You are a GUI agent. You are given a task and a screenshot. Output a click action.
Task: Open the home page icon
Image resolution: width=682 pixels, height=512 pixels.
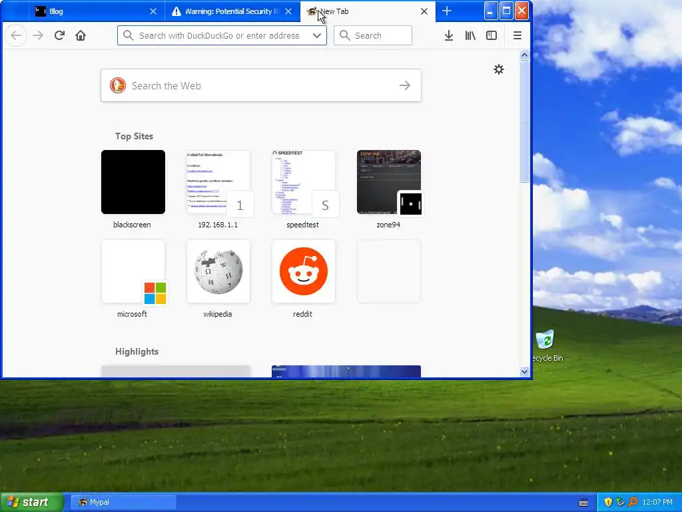(81, 35)
